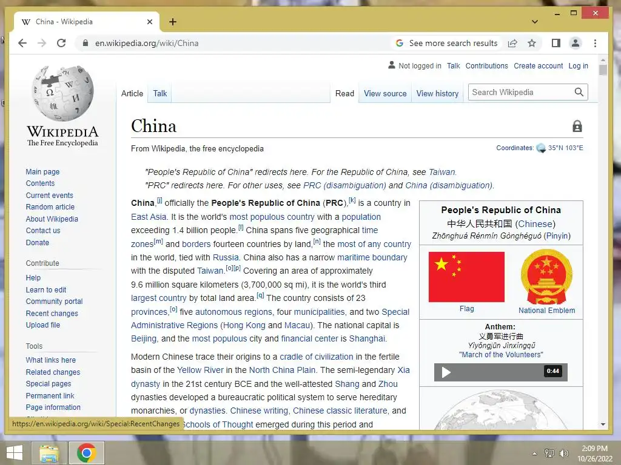Open March of the Volunteers link
This screenshot has height=465, width=621.
point(501,355)
